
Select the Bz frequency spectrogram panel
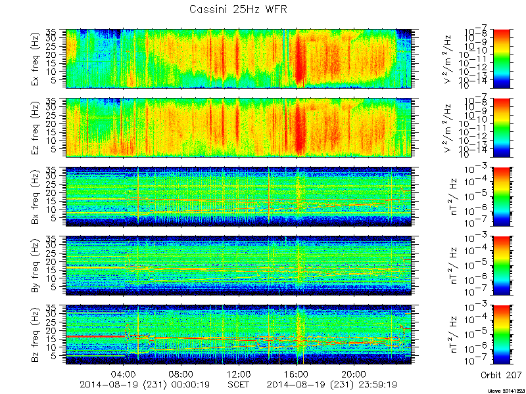[239, 335]
